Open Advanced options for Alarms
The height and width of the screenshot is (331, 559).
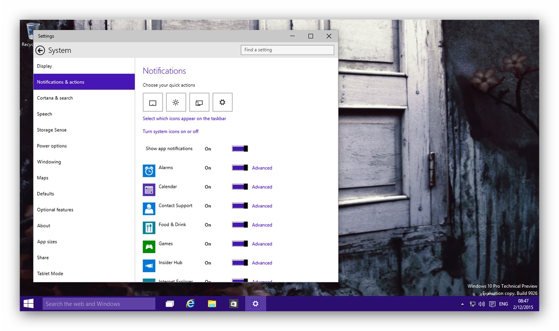click(262, 168)
